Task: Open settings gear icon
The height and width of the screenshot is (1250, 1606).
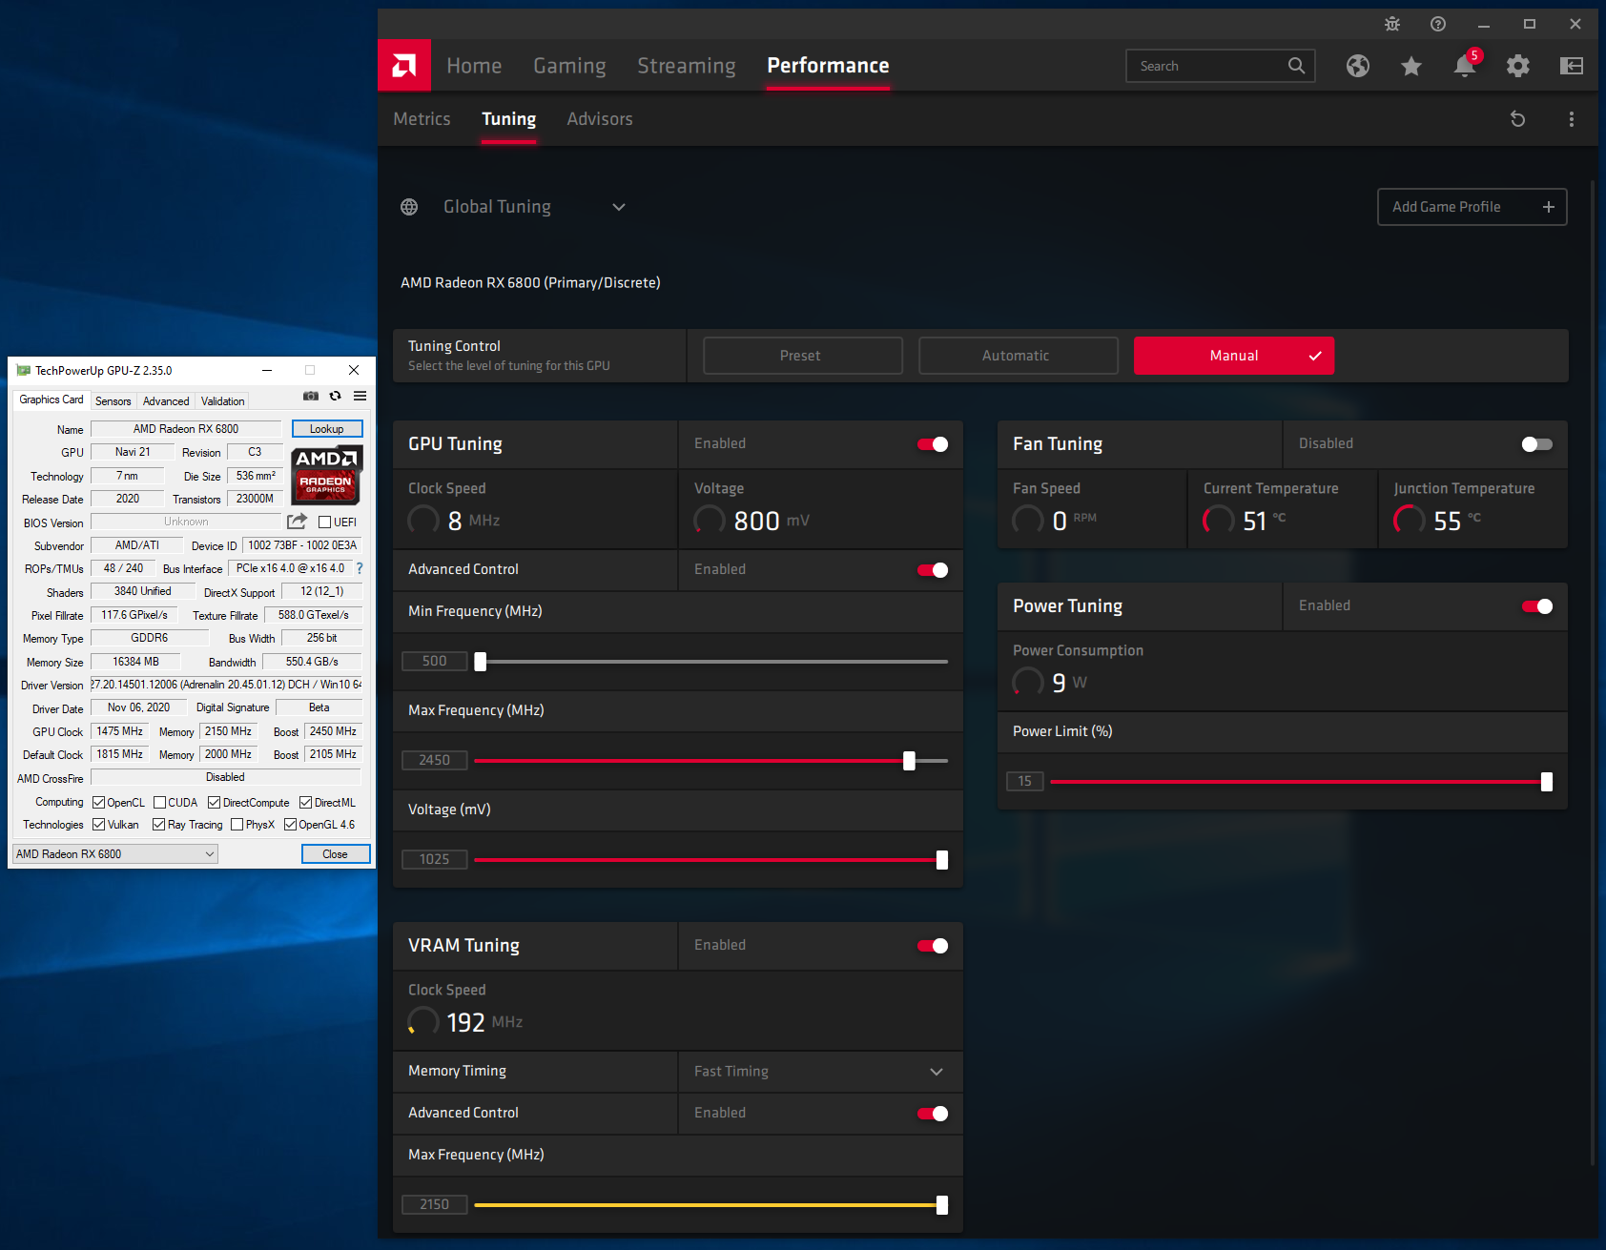Action: 1518,66
